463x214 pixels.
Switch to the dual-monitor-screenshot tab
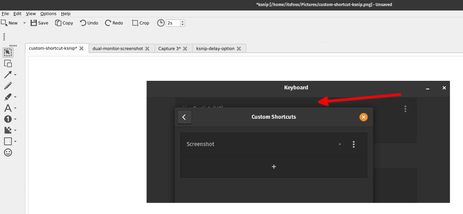coord(117,48)
